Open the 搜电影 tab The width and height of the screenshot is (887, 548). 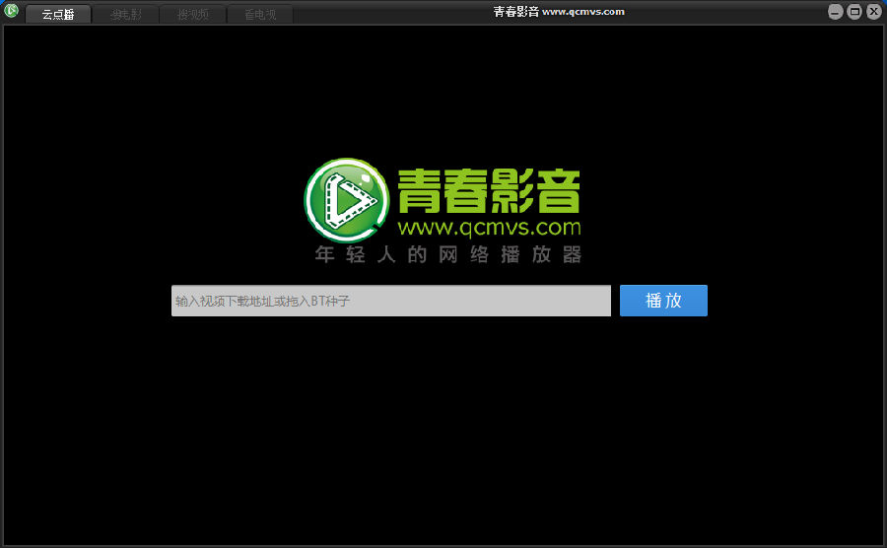(125, 14)
